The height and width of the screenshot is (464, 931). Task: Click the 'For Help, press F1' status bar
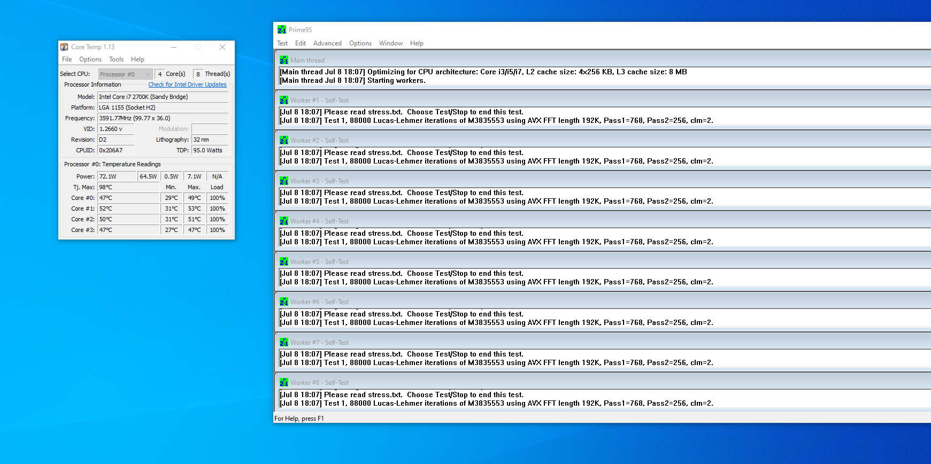click(x=299, y=419)
